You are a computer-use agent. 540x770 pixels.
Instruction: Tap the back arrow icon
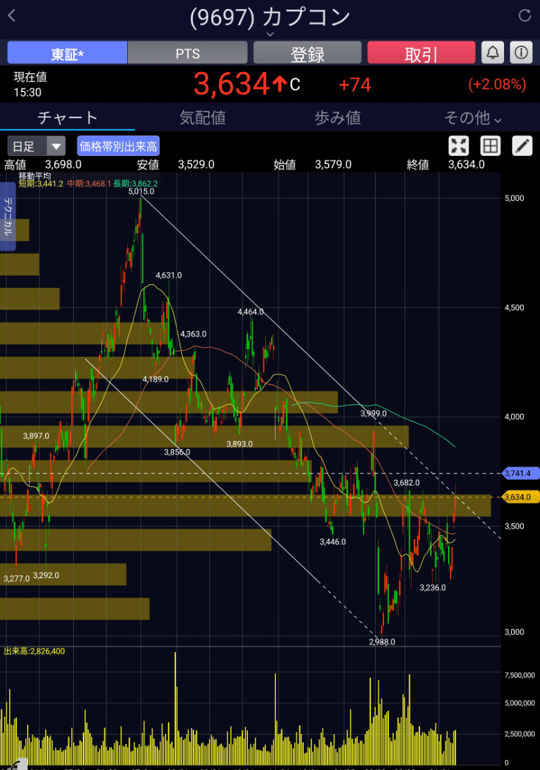12,17
